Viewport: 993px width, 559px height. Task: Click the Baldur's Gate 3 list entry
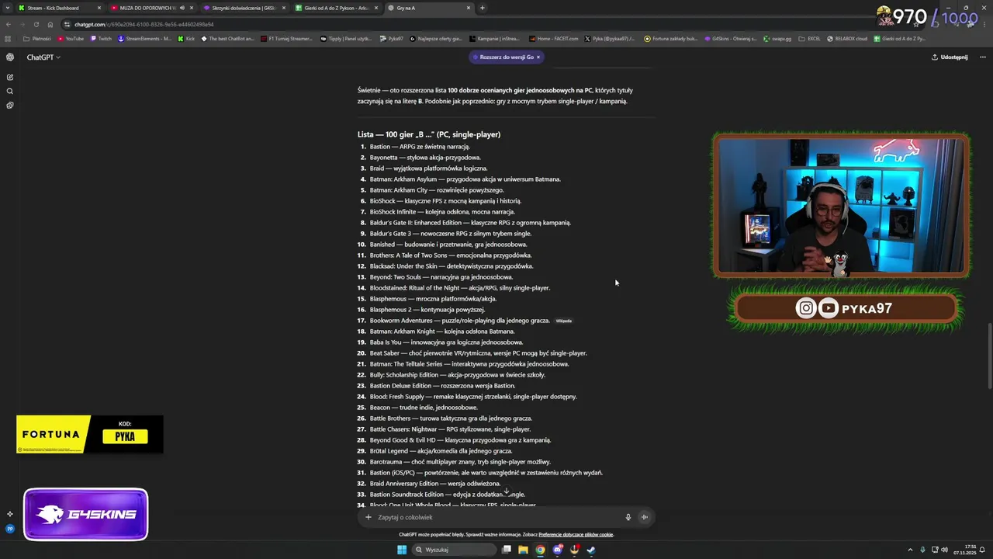point(451,234)
